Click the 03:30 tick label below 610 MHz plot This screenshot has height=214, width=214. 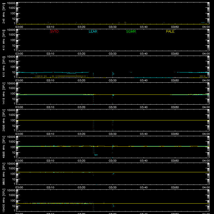tap(113, 81)
